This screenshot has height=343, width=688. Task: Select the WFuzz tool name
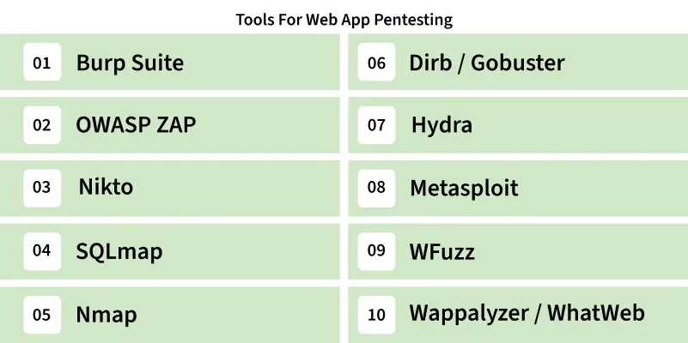pyautogui.click(x=441, y=251)
